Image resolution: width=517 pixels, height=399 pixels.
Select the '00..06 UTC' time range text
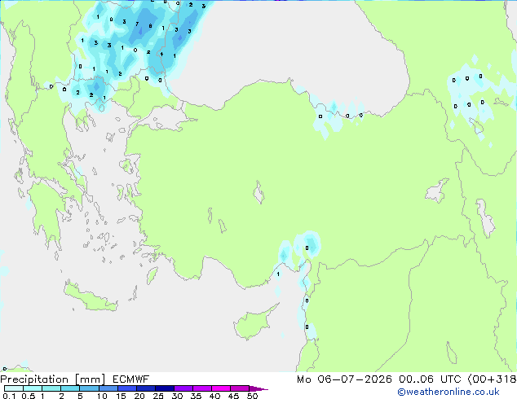430,379
